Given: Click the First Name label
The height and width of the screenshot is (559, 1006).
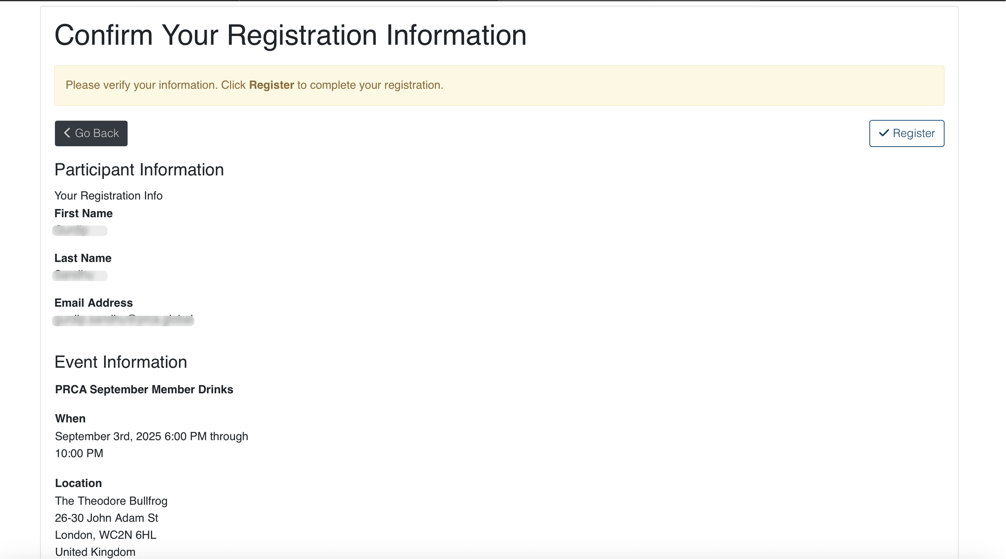Looking at the screenshot, I should pyautogui.click(x=83, y=213).
